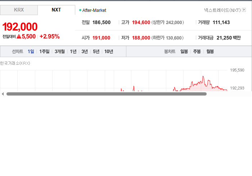Click the lower limit price 130,600
Screen dimensions: 252x176
coord(174,38)
